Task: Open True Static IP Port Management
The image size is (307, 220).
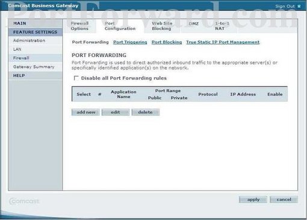Action: (223, 42)
